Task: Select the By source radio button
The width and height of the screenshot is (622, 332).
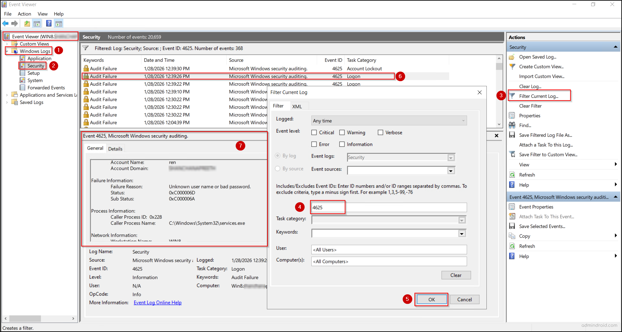Action: (278, 169)
